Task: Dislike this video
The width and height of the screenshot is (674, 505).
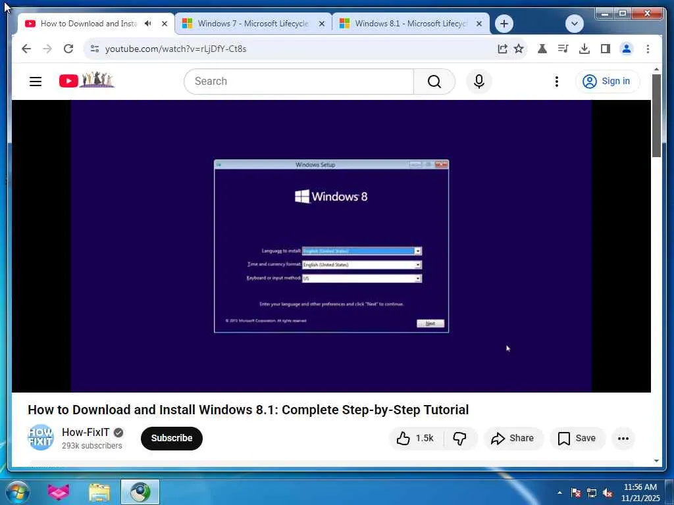Action: (x=460, y=438)
